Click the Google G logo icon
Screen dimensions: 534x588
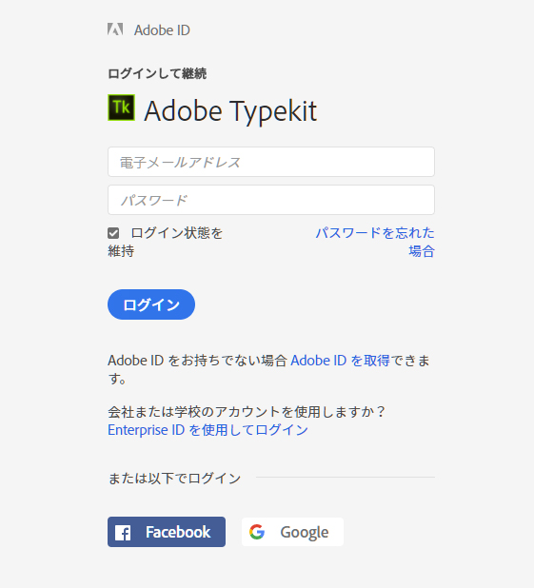coord(257,532)
